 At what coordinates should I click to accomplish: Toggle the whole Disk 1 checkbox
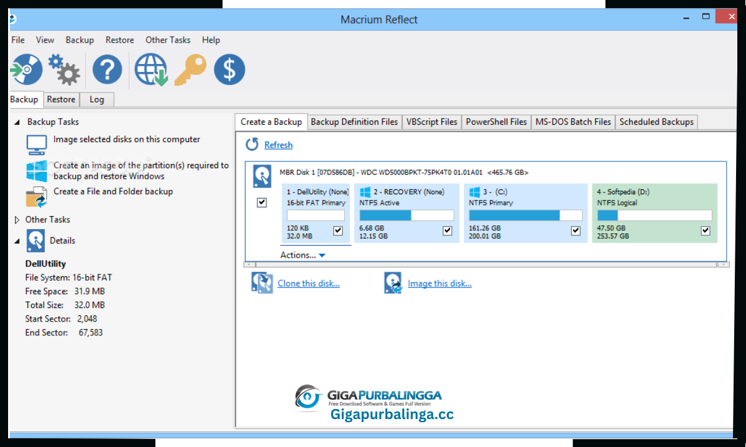[x=262, y=202]
